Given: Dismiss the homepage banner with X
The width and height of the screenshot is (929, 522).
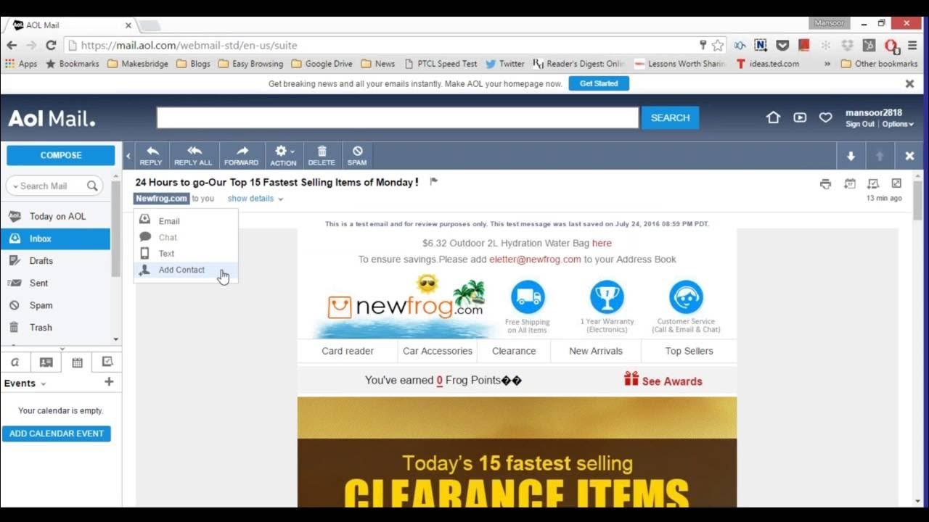Looking at the screenshot, I should point(909,83).
